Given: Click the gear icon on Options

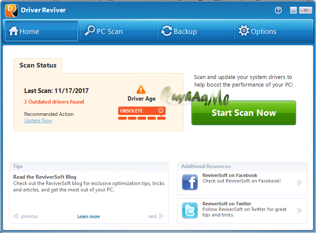Looking at the screenshot, I should coord(244,31).
